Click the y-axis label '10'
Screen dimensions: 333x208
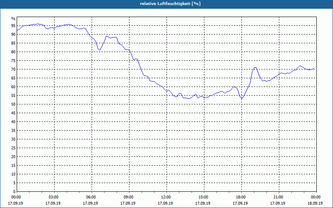(x=13, y=174)
